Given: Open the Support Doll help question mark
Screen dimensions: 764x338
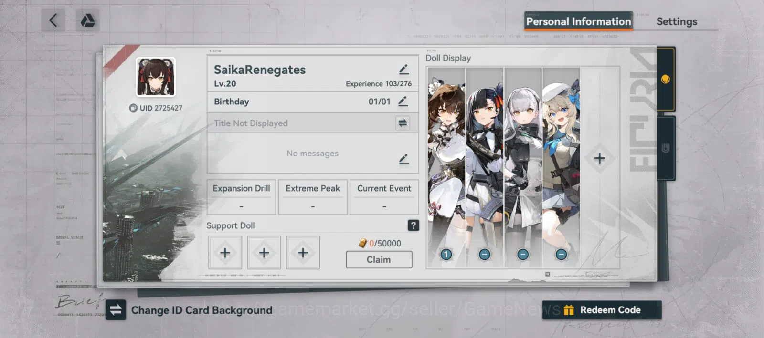Looking at the screenshot, I should coord(414,225).
